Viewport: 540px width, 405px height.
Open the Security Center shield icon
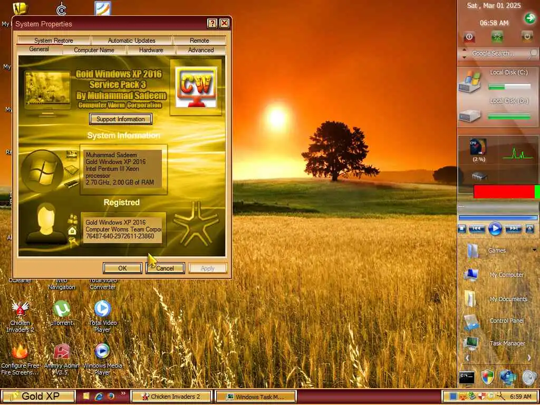click(488, 378)
